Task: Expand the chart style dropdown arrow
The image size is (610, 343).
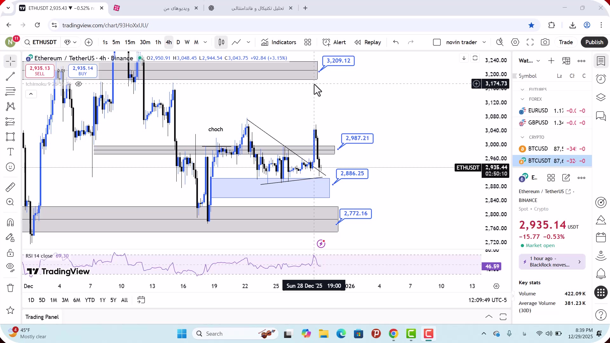Action: click(x=248, y=42)
